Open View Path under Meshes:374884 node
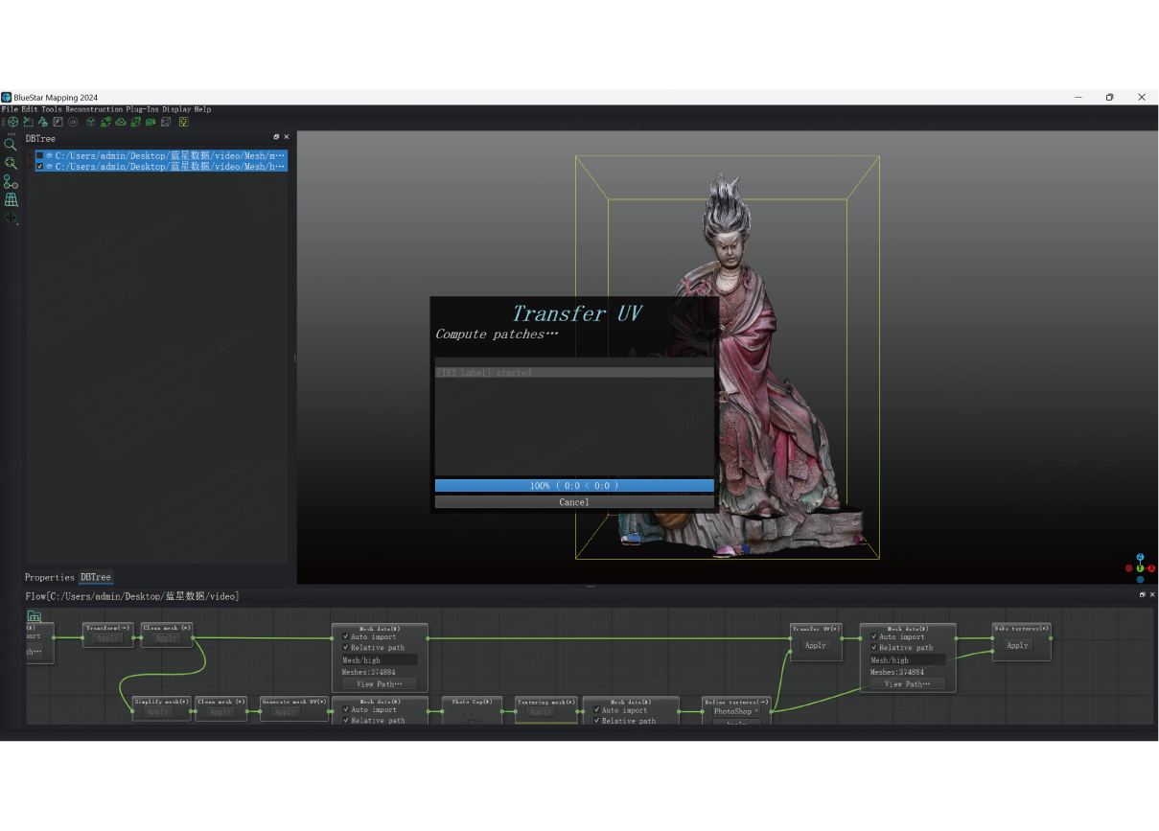Screen dimensions: 1159x831 (379, 683)
